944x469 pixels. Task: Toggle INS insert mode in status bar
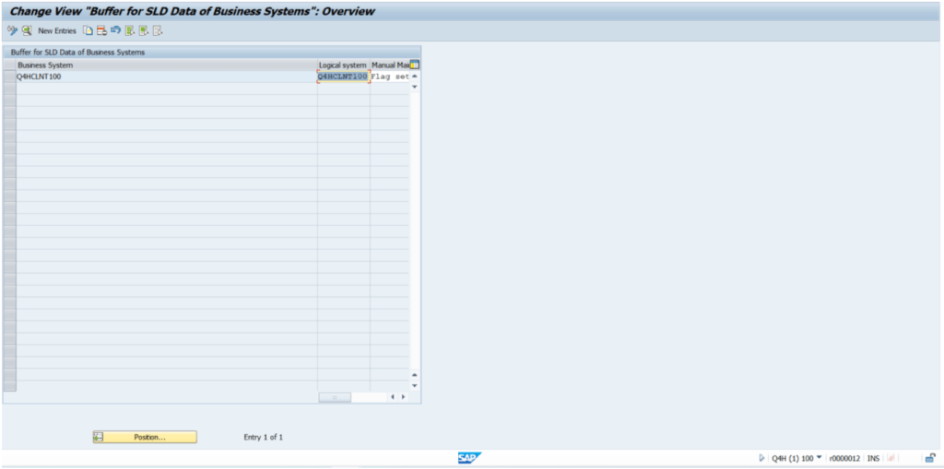point(873,458)
